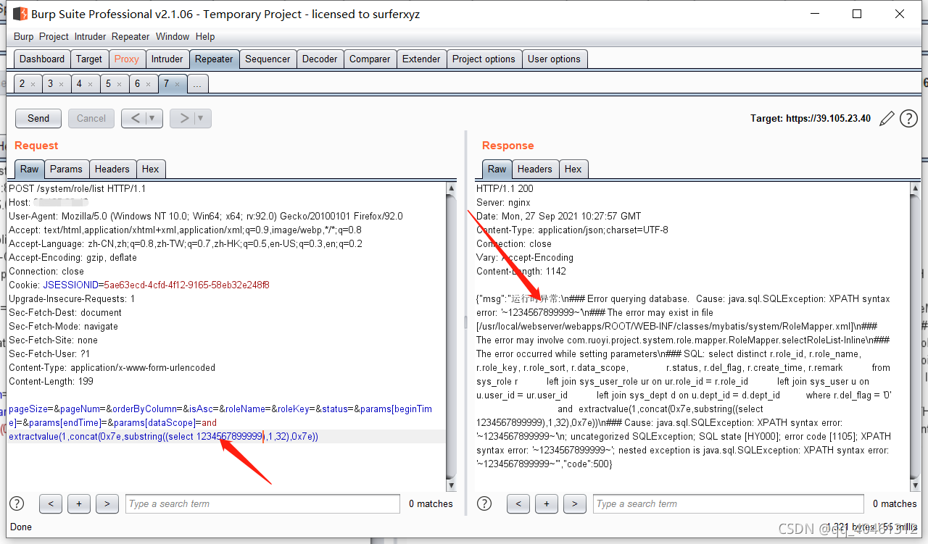
Task: Select response Raw view tab
Action: click(497, 169)
